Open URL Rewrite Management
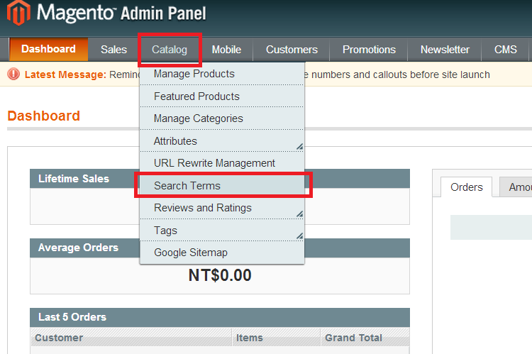The width and height of the screenshot is (532, 354). [x=214, y=163]
